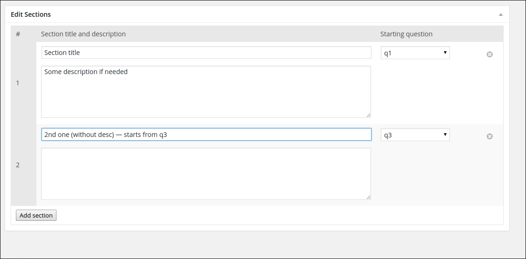The width and height of the screenshot is (526, 259).
Task: Click into the 'Some description if needed' textarea
Action: coord(206,91)
